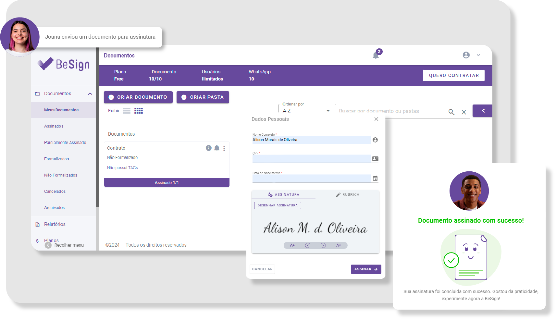Open the calendar picker in Data de Nascimento
556x320 pixels.
click(x=375, y=178)
